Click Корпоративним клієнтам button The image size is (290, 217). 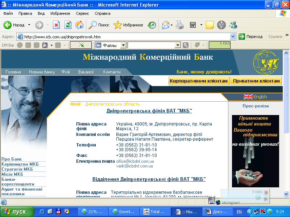(x=199, y=81)
